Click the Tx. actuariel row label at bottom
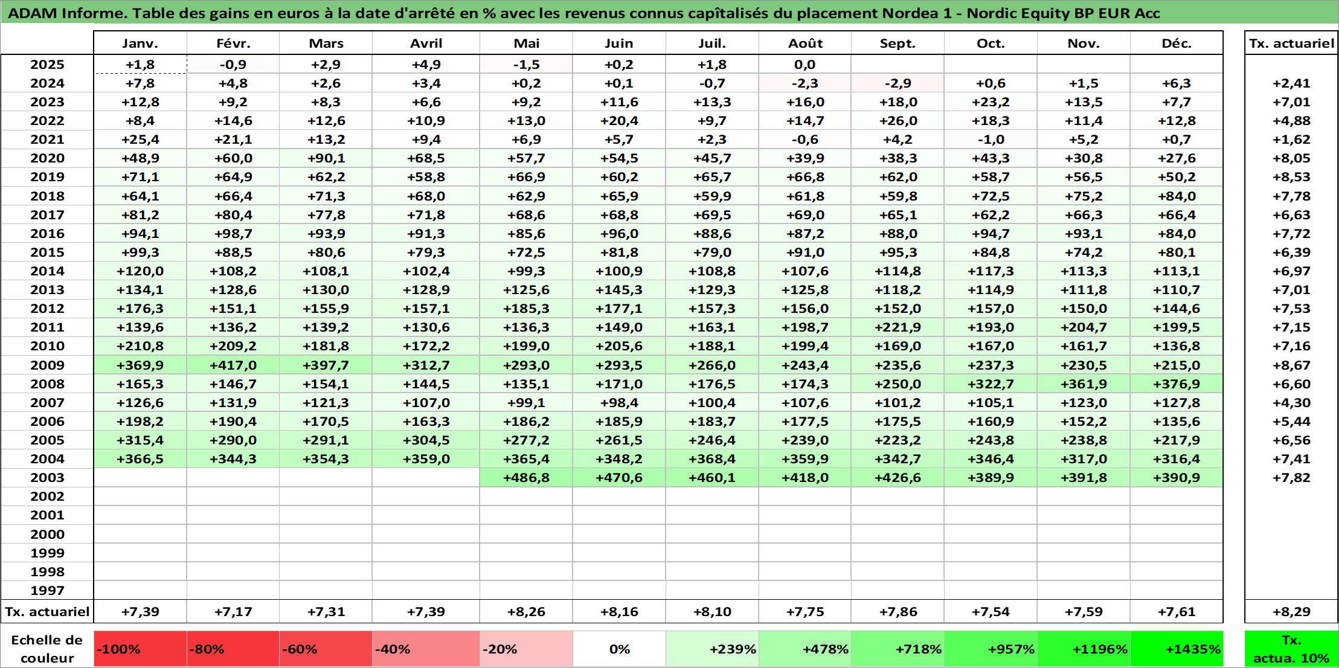Image resolution: width=1339 pixels, height=668 pixels. [x=47, y=612]
